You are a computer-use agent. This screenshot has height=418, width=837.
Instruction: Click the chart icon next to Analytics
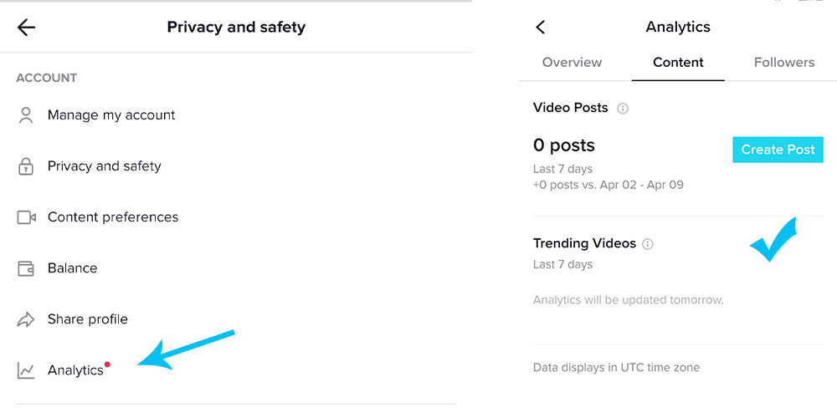pyautogui.click(x=26, y=370)
